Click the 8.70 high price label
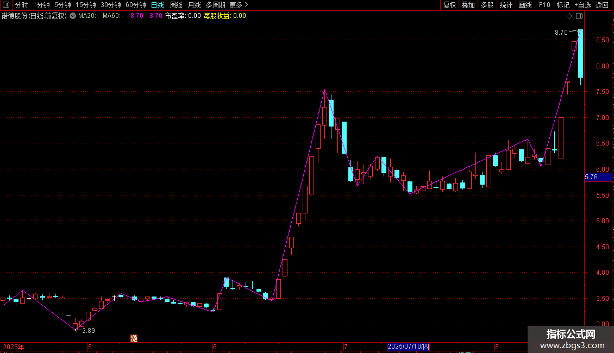The image size is (614, 353). click(x=561, y=33)
